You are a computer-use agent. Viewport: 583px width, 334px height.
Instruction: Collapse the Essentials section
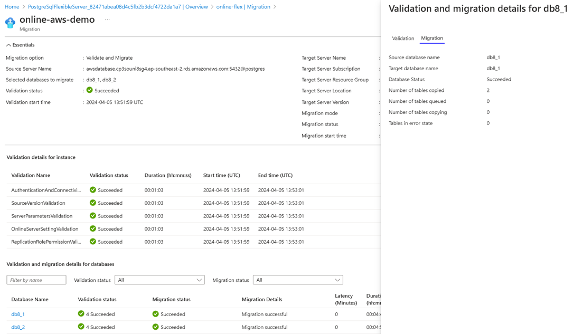pos(20,45)
